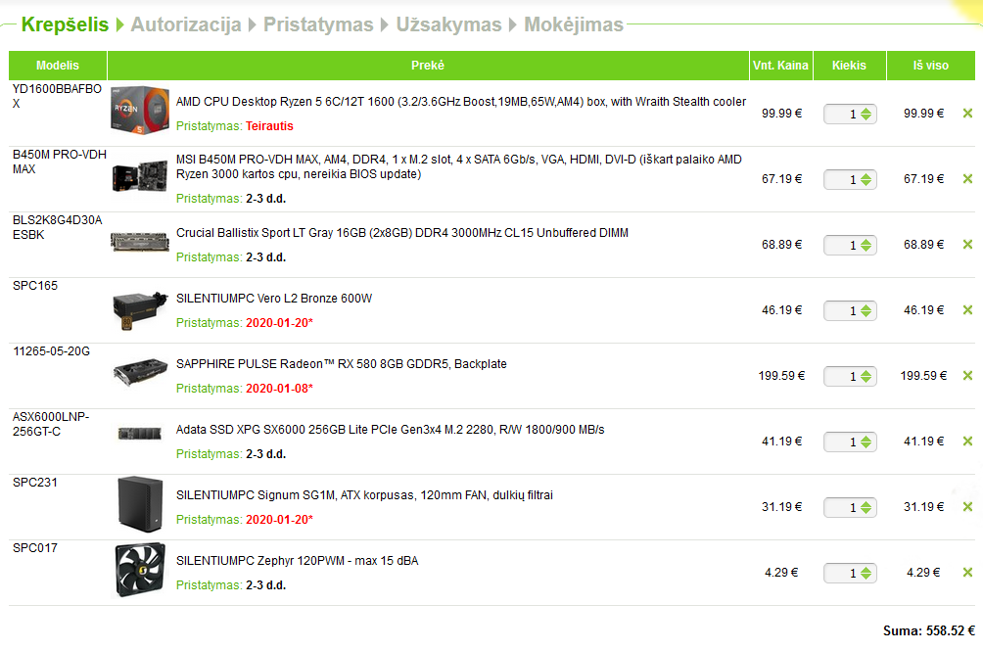Click the Iš viso column header
Screen dimensions: 983x651
coord(930,66)
